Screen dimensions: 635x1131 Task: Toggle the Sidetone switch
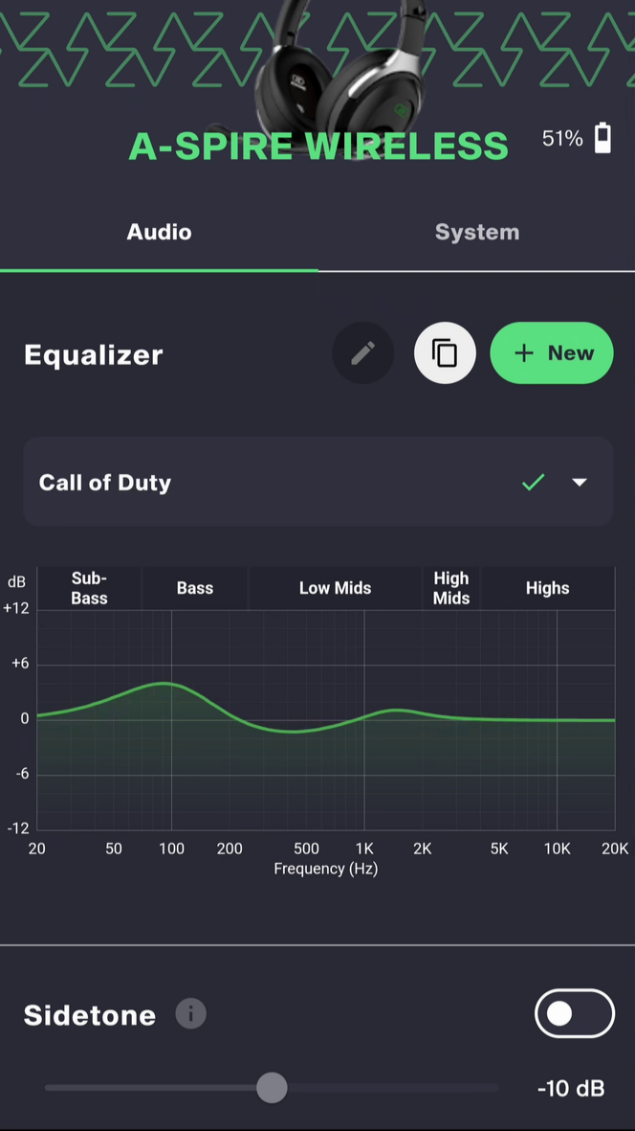click(575, 1013)
